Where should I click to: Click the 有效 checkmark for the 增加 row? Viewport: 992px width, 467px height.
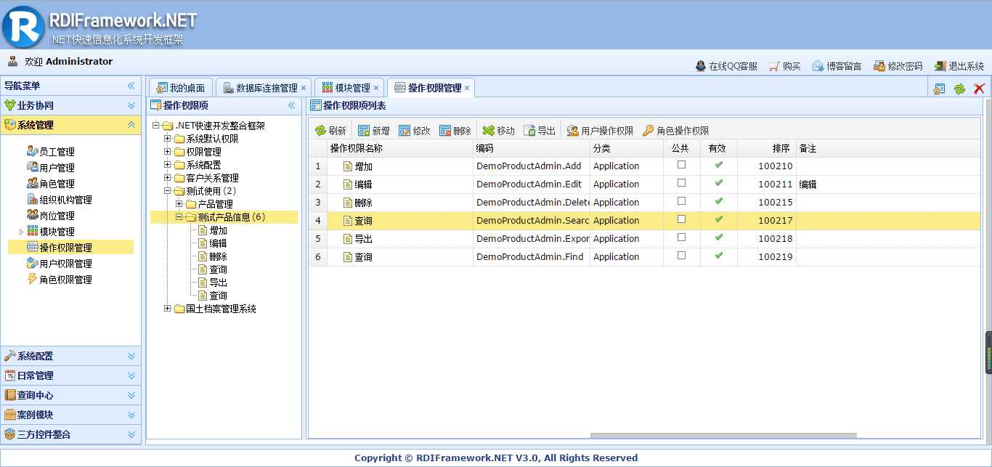pyautogui.click(x=719, y=165)
